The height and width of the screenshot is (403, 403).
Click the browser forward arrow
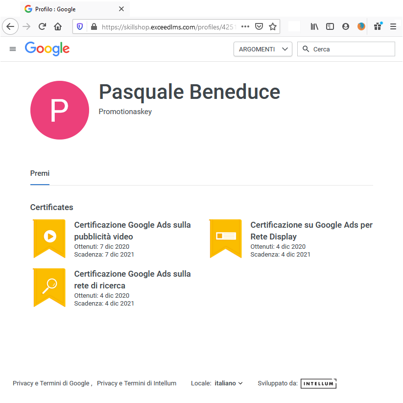(26, 26)
